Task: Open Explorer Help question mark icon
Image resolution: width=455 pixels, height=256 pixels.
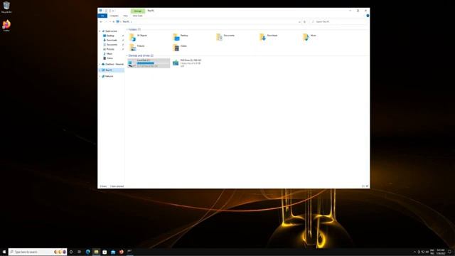Action: (368, 16)
